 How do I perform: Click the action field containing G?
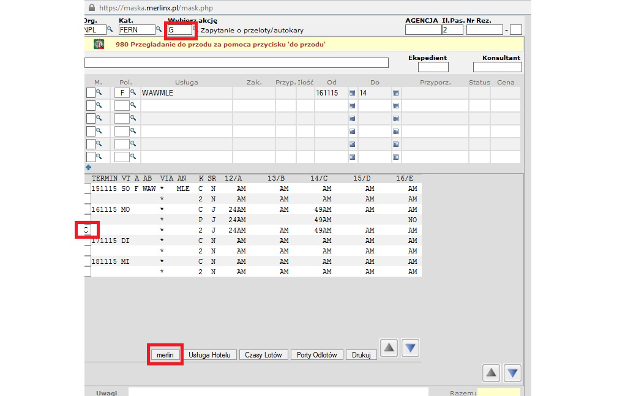coord(180,29)
